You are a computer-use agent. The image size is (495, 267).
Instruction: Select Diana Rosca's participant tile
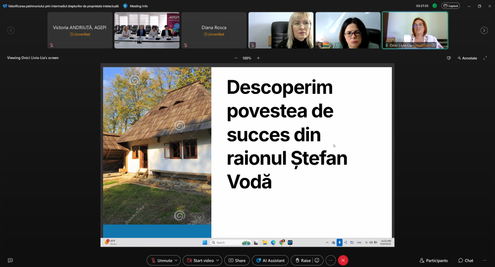[x=214, y=30]
